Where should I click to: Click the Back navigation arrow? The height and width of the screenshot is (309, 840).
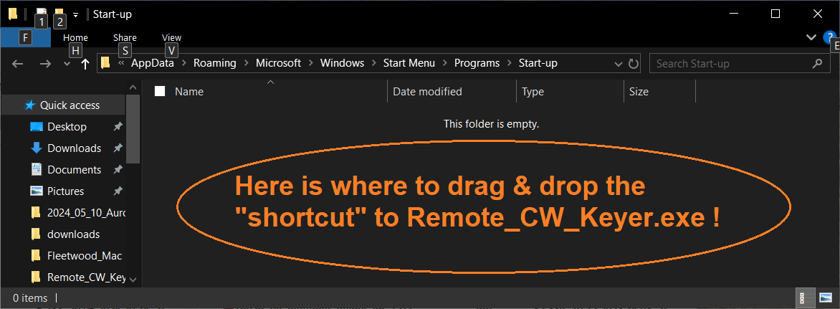[18, 64]
